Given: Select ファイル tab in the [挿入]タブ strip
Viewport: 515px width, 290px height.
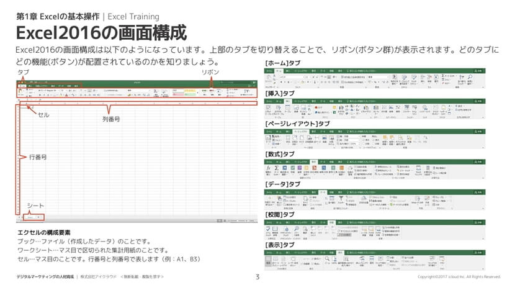Looking at the screenshot, I should 269,101.
